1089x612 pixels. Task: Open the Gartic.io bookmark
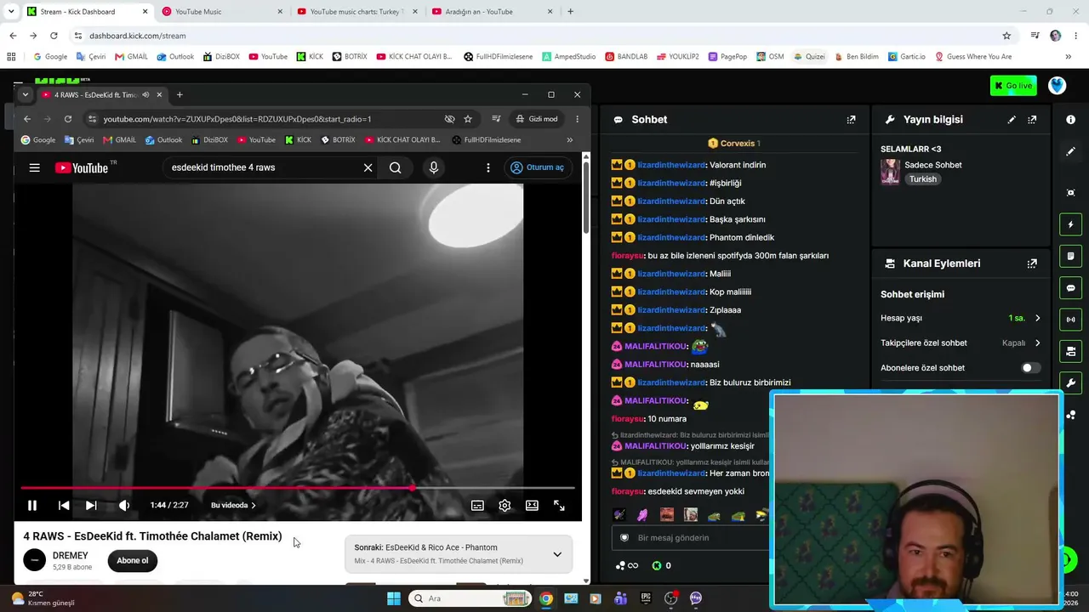coord(907,57)
